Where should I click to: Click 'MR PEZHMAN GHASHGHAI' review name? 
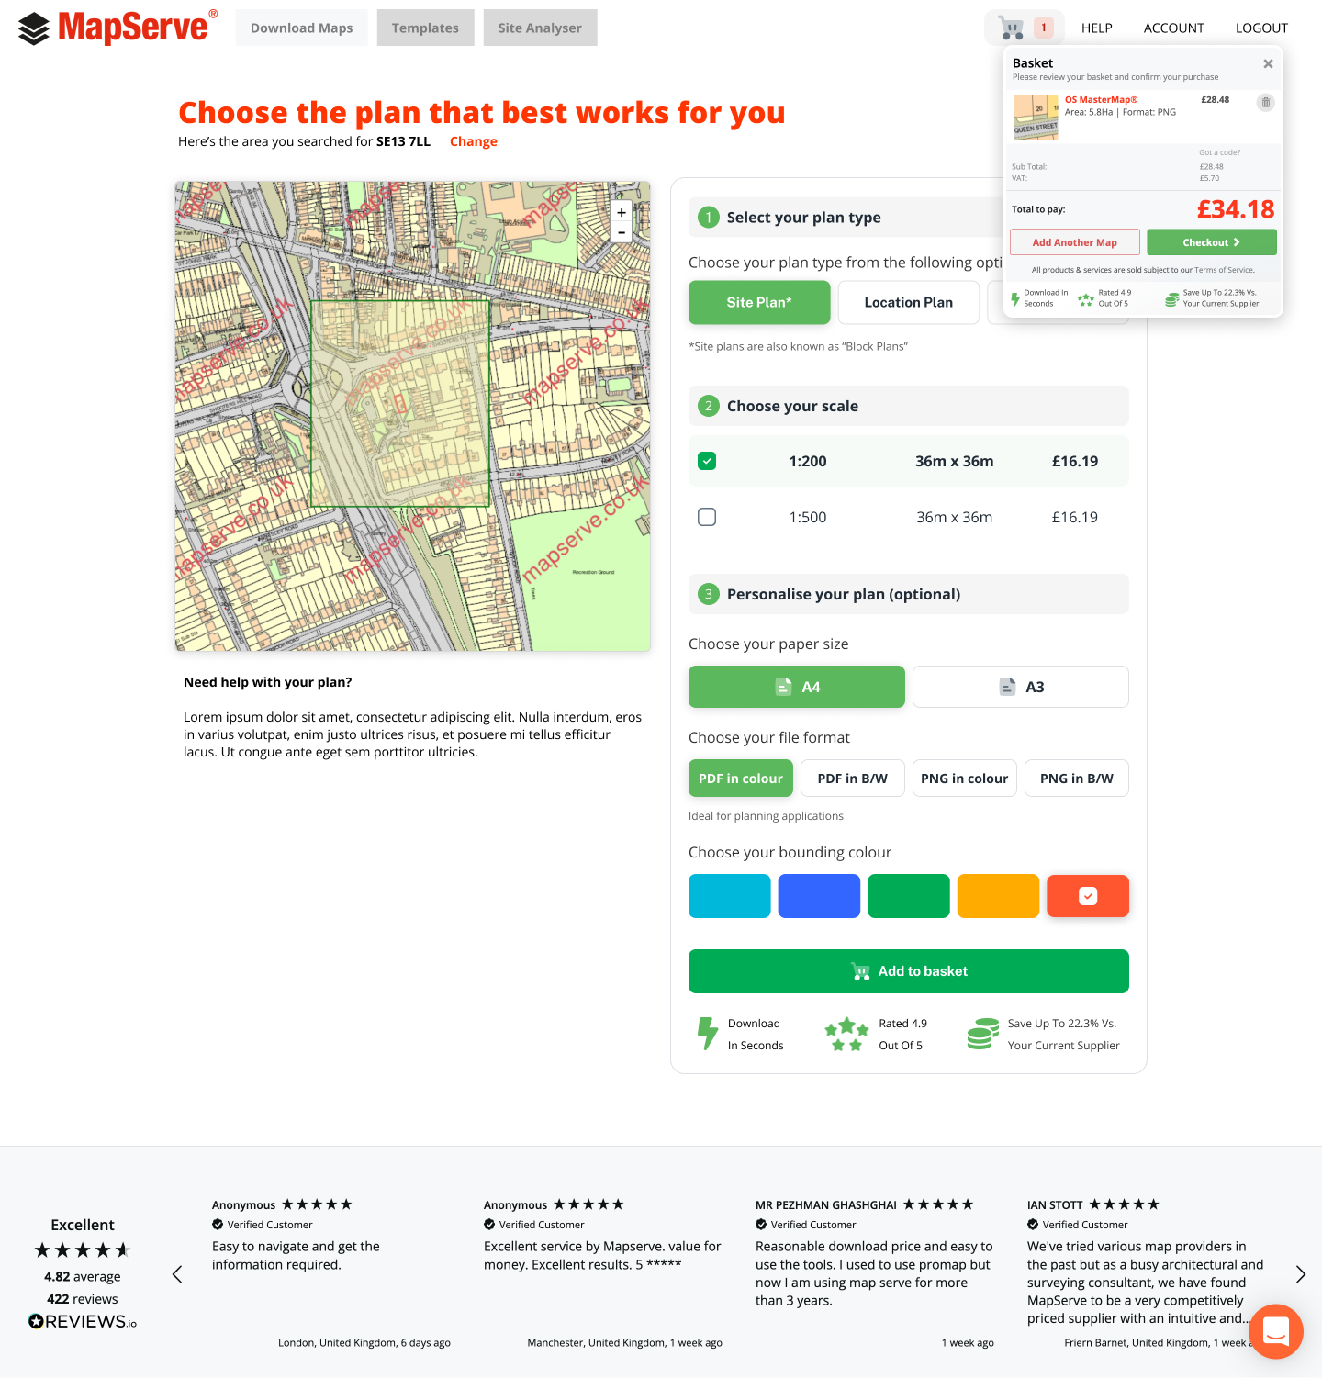tap(826, 1204)
